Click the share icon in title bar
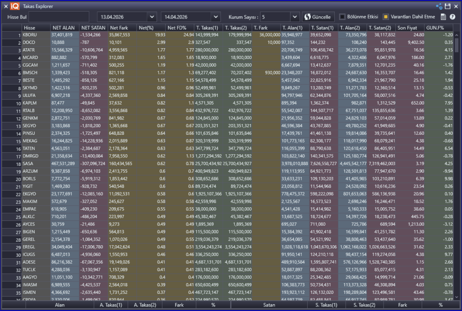462x311 pixels. 439,6
